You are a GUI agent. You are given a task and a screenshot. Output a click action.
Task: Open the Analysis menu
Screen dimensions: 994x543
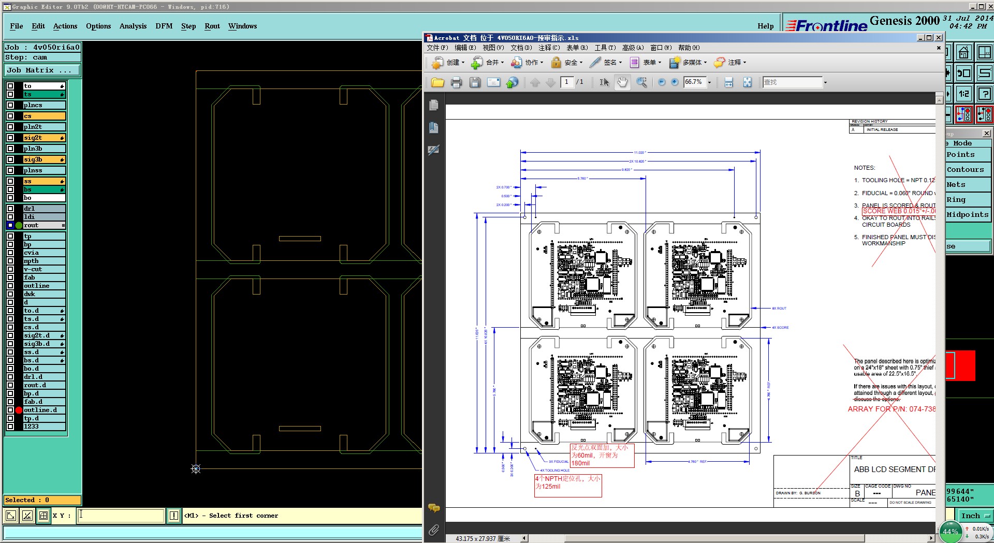[133, 26]
